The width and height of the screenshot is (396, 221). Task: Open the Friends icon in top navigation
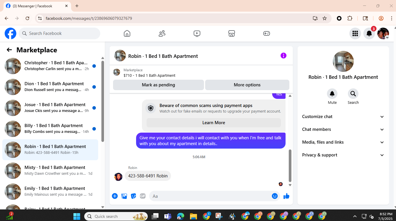(162, 33)
